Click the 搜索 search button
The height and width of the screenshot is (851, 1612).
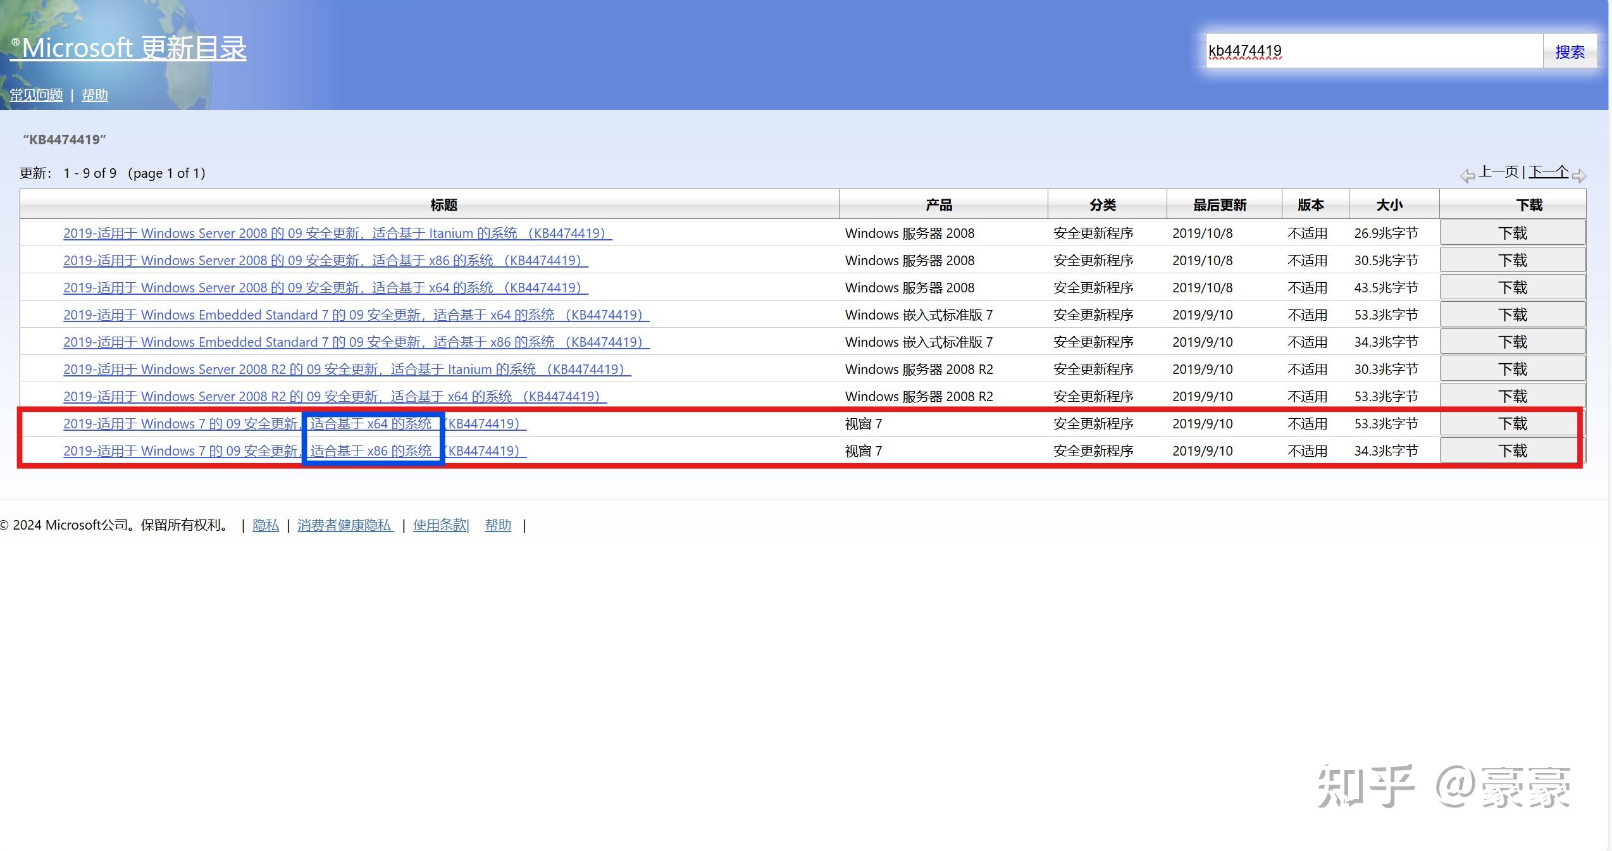tap(1570, 51)
